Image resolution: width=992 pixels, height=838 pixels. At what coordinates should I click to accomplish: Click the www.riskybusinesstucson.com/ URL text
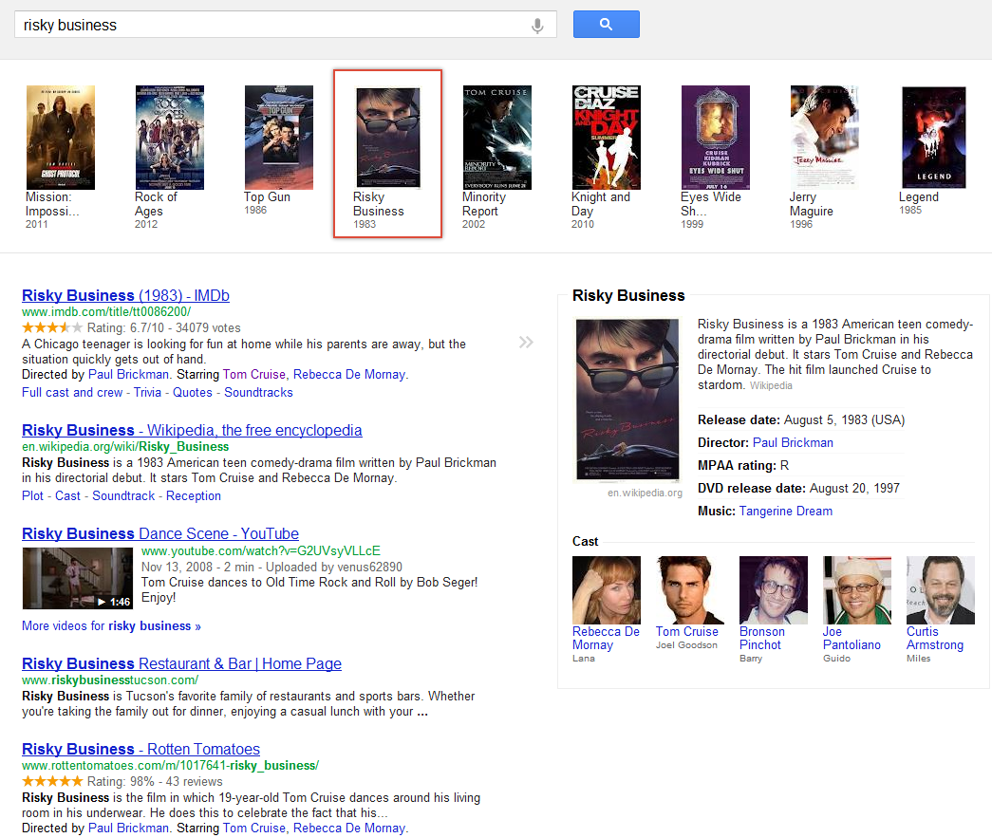click(x=110, y=680)
